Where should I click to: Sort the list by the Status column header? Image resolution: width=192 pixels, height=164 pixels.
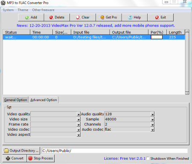(x=17, y=32)
